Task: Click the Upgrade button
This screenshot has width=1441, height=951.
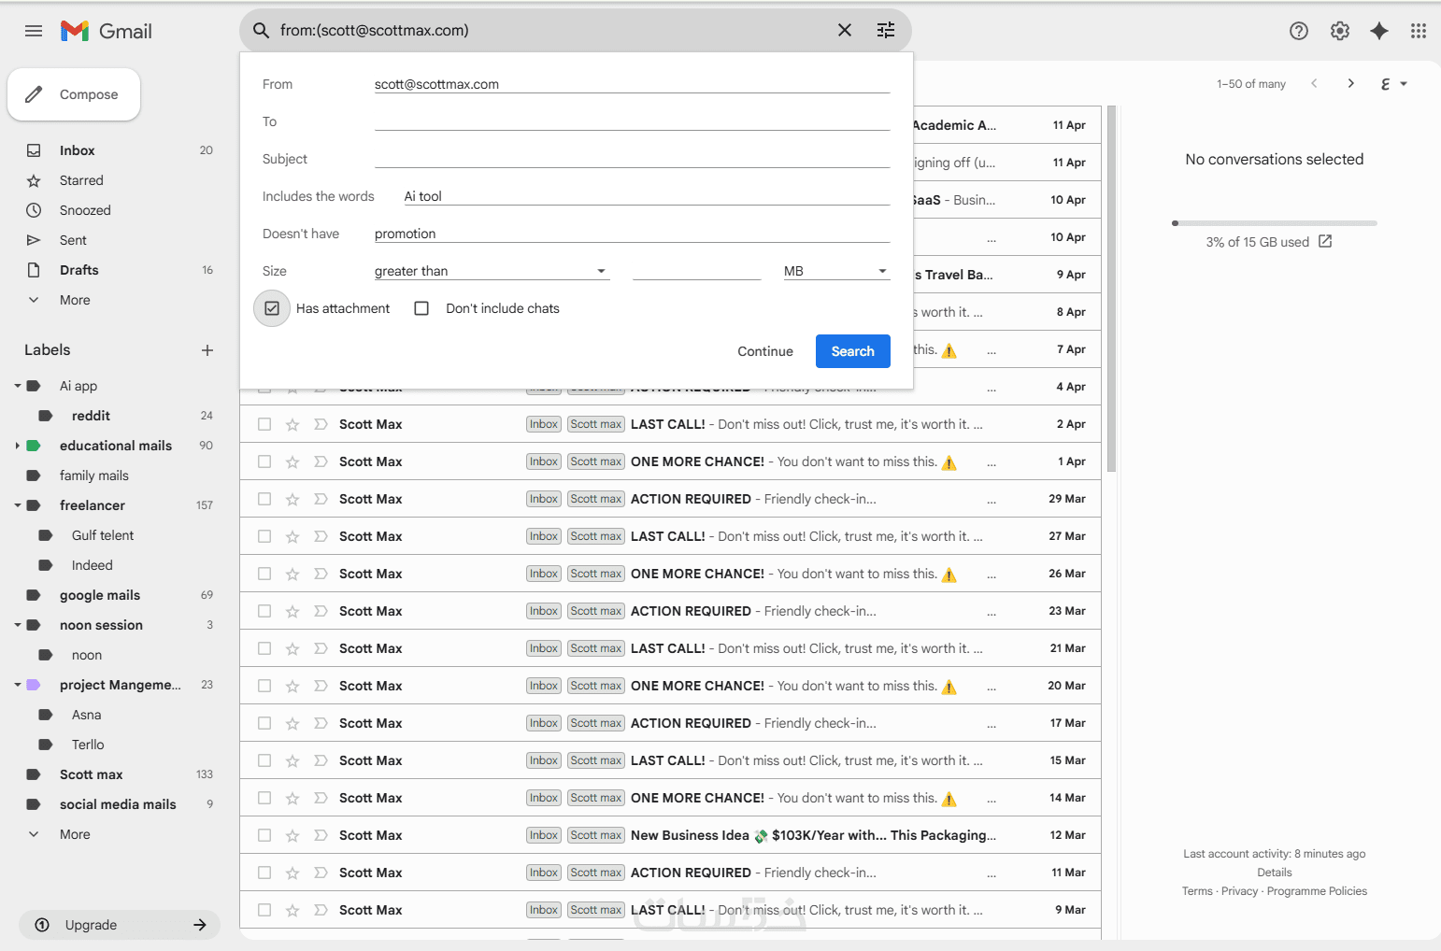Action: 120,925
